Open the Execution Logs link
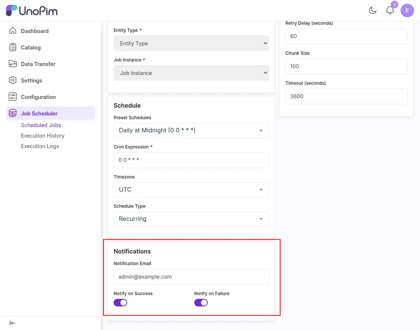 40,146
